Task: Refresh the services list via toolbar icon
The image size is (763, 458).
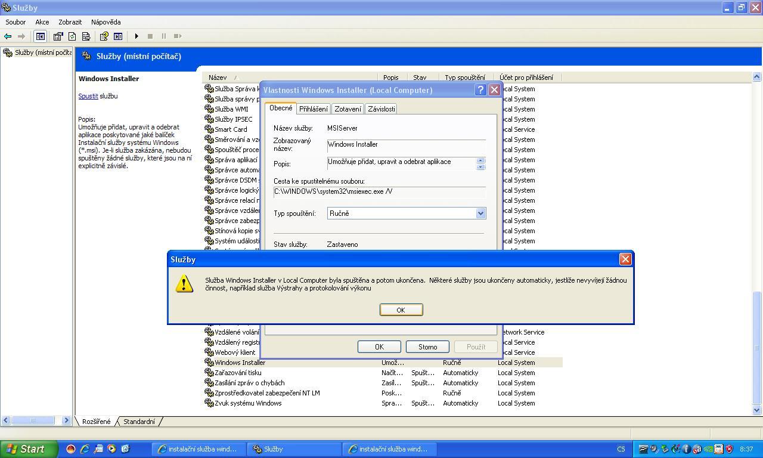Action: (72, 36)
